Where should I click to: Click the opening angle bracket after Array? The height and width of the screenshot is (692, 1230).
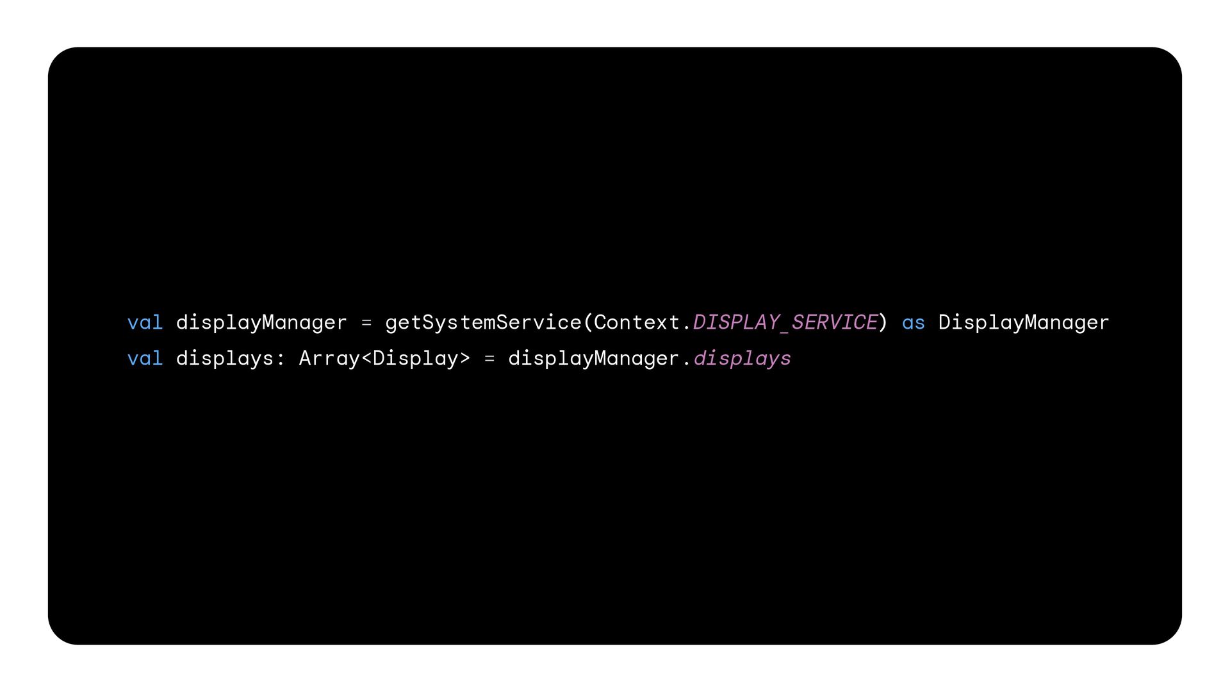coord(366,358)
